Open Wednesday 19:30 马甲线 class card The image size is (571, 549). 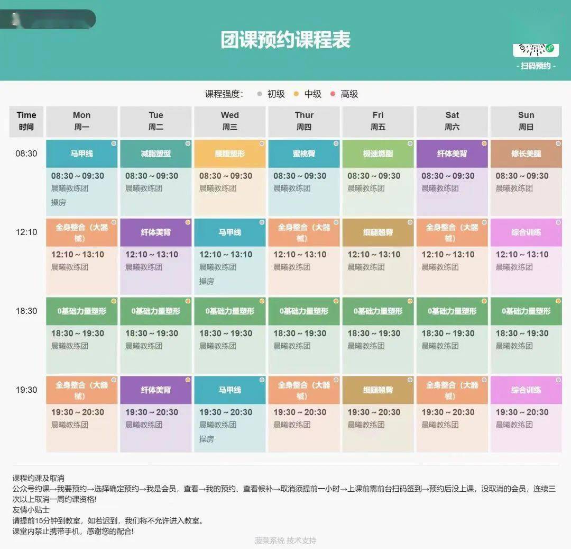point(230,414)
